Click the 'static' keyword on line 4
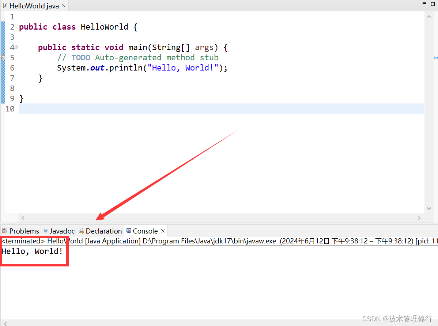438x326 pixels. pyautogui.click(x=86, y=47)
